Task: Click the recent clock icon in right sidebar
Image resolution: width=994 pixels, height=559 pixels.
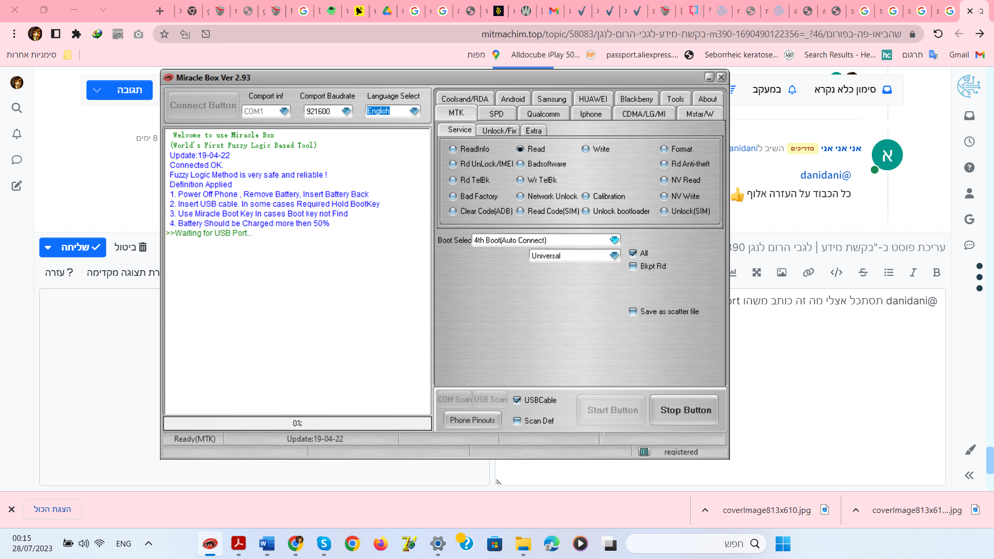Action: (970, 142)
